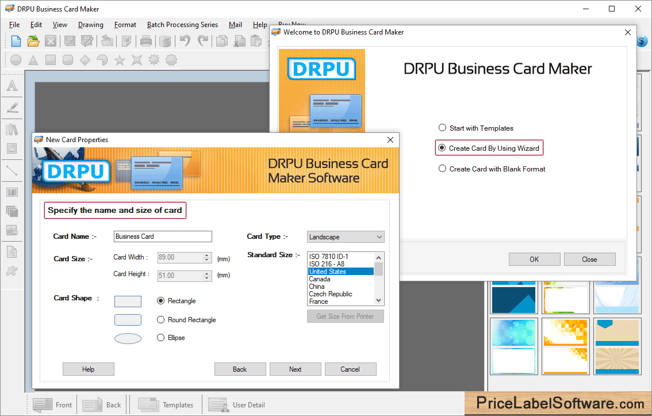Select the diamond shape tool
This screenshot has height=416, width=652.
point(85,60)
